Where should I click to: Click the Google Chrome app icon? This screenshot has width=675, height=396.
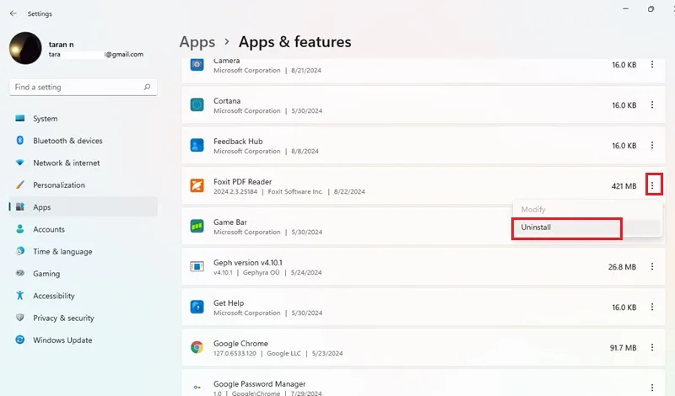(197, 347)
